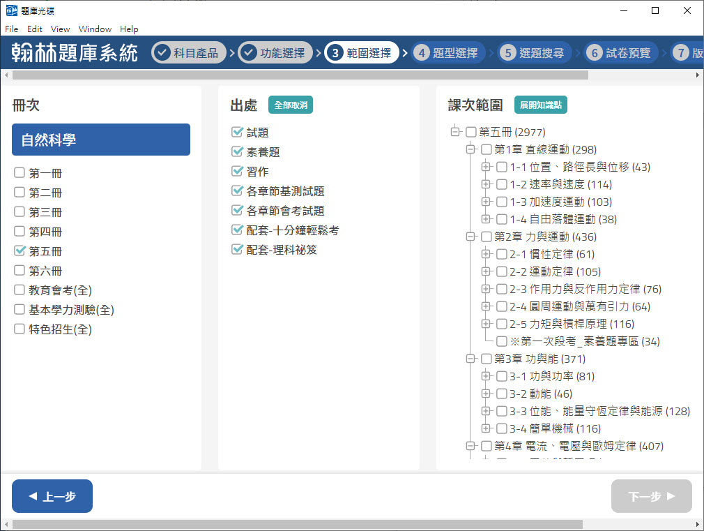Viewport: 704px width, 531px height.
Task: Click the 科目產品 step checkmark icon
Action: coord(162,53)
